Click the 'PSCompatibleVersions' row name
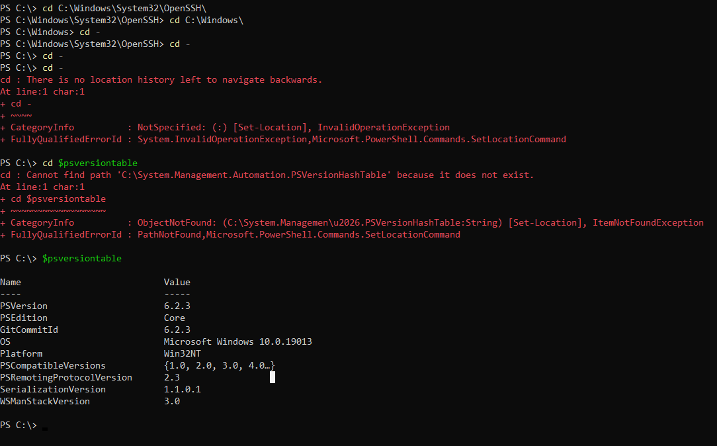 (x=53, y=365)
